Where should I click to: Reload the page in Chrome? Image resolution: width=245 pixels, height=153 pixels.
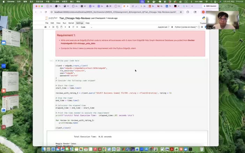pos(46,12)
